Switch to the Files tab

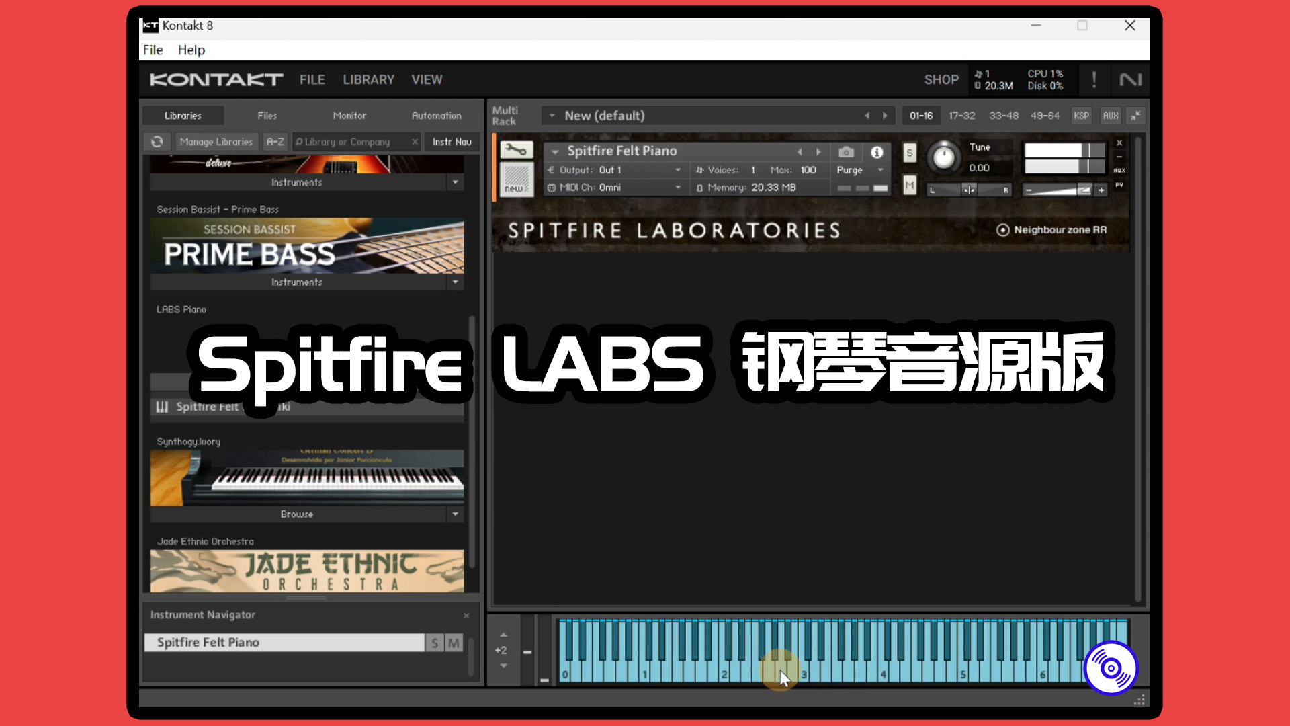(267, 116)
